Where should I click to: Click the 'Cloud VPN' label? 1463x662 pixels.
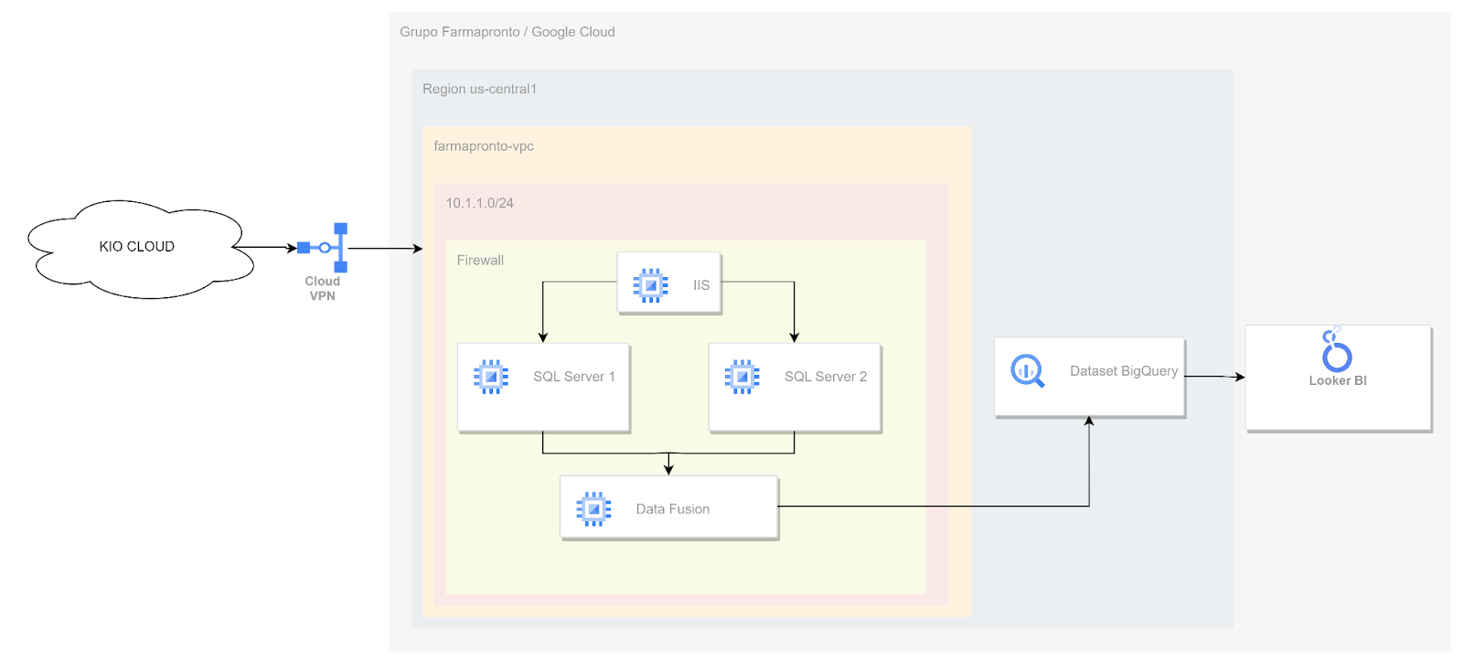(323, 289)
